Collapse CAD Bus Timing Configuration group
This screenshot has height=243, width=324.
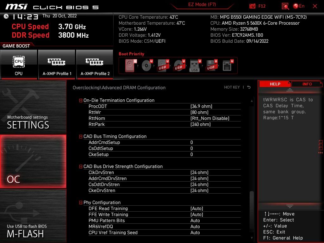pos(81,137)
